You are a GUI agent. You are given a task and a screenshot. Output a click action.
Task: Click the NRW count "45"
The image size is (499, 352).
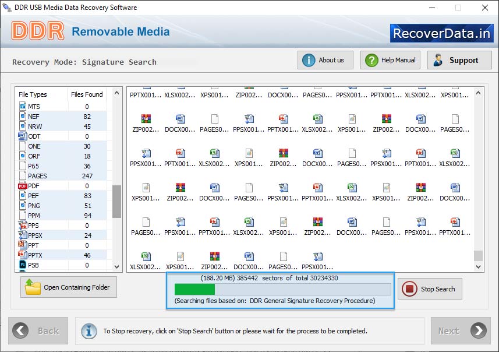coord(87,126)
